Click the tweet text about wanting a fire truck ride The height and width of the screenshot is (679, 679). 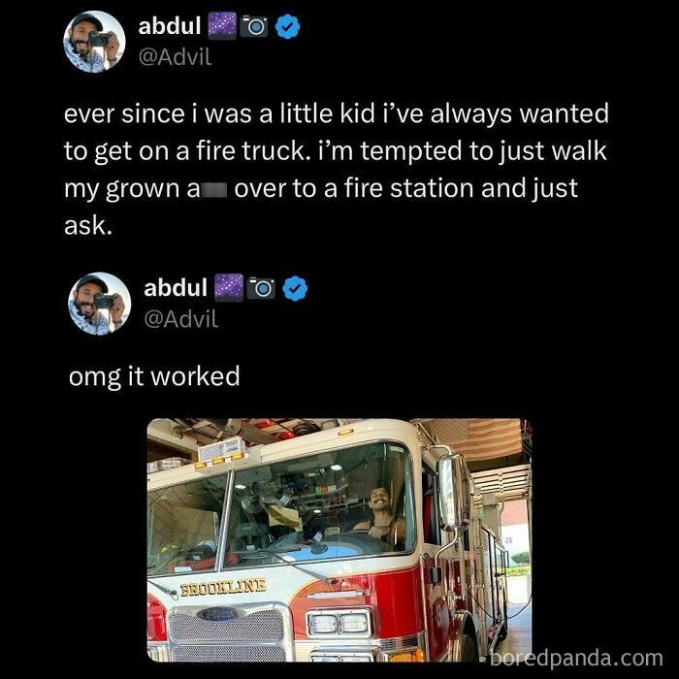tap(336, 170)
